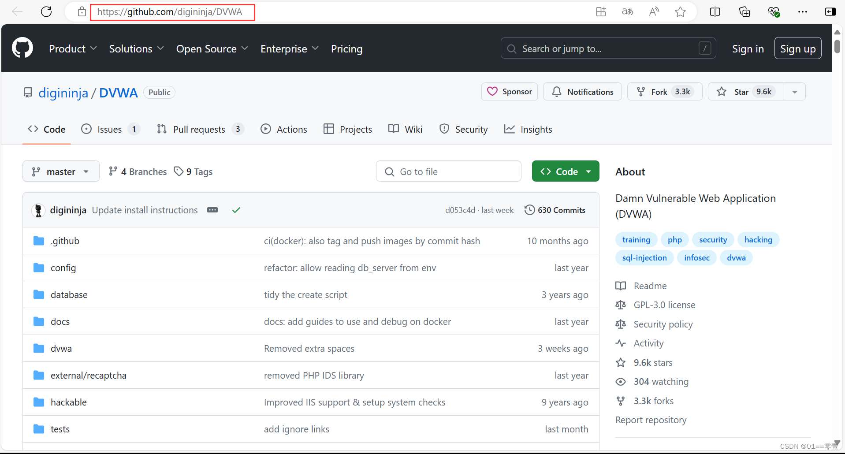Open the browser split screen icon

point(715,12)
